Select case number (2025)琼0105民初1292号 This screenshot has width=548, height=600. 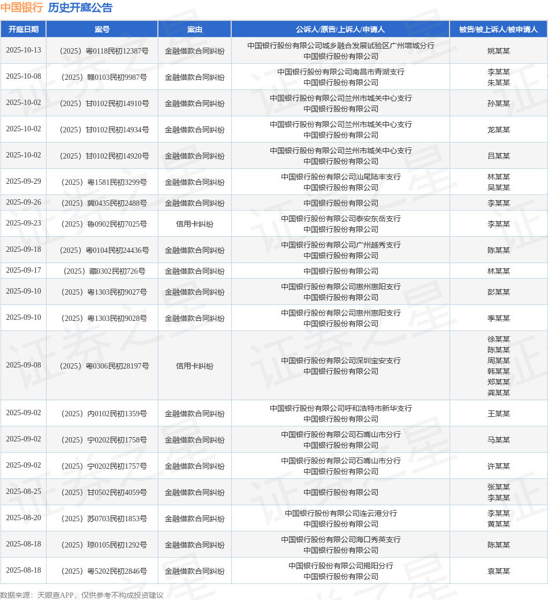pyautogui.click(x=104, y=545)
